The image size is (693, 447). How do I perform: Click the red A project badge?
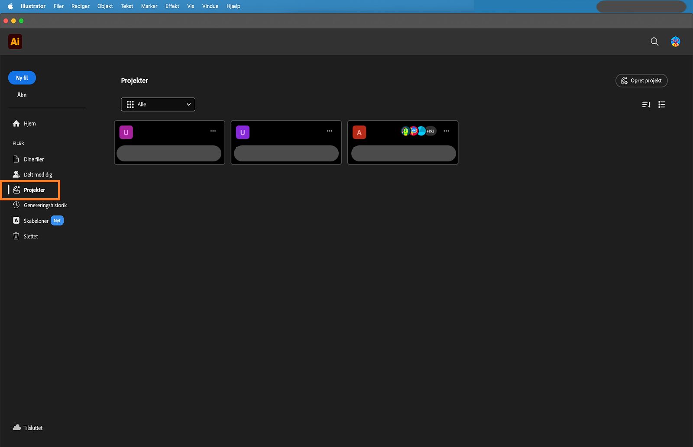pyautogui.click(x=359, y=132)
